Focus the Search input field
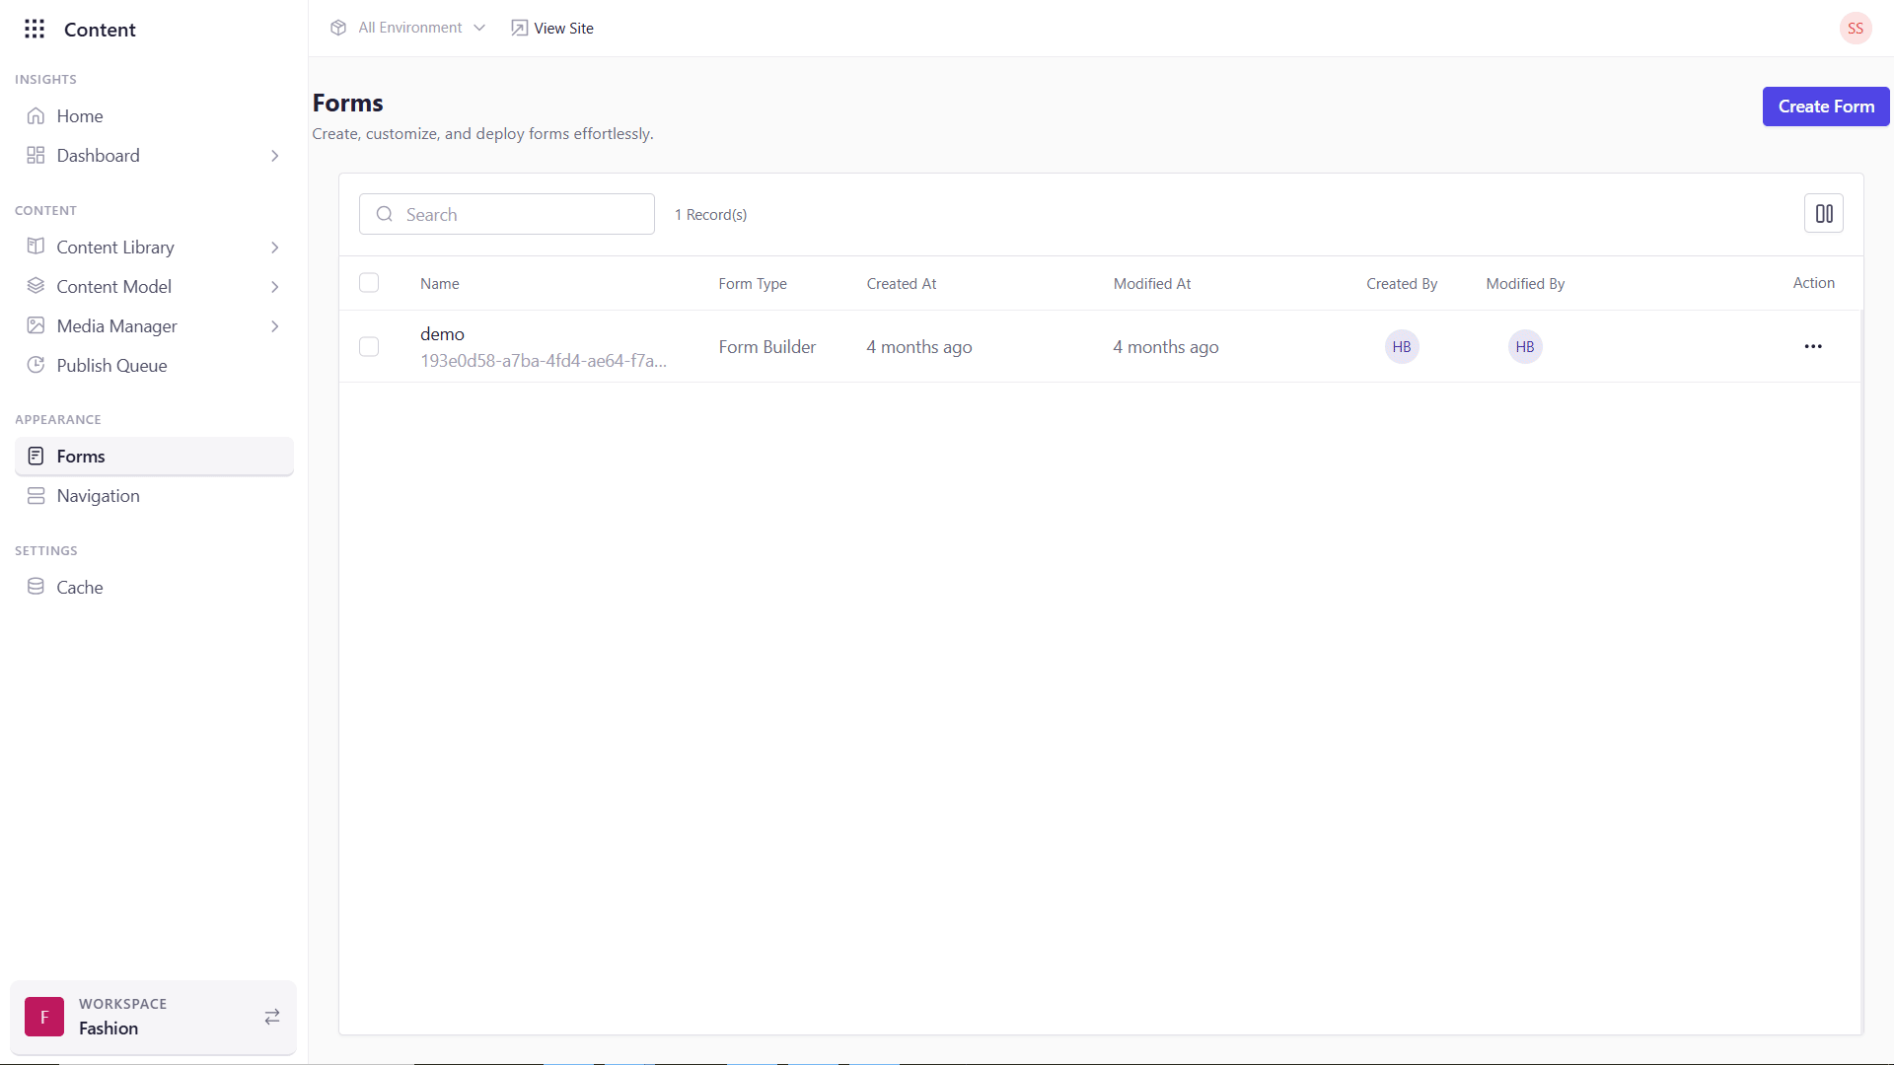Viewport: 1894px width, 1065px height. pos(523,215)
